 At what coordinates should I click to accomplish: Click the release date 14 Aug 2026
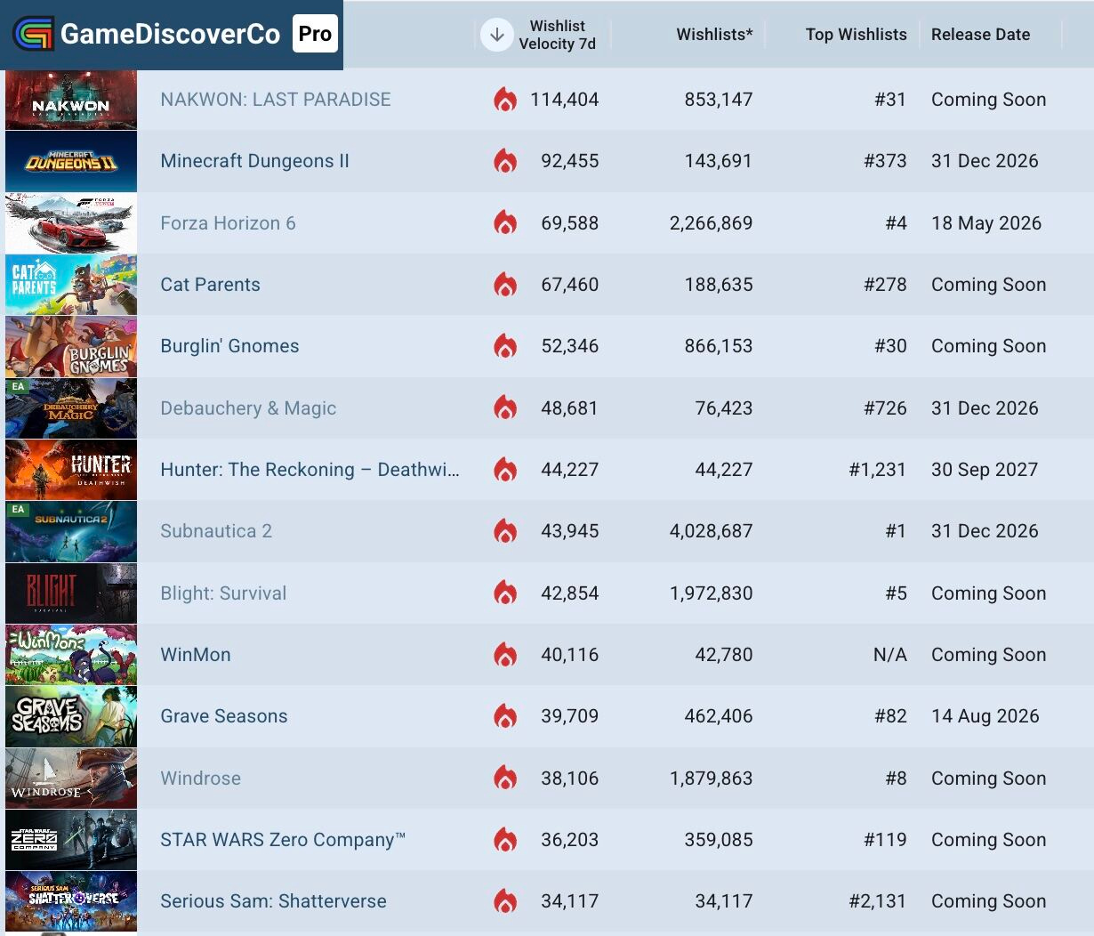[985, 716]
